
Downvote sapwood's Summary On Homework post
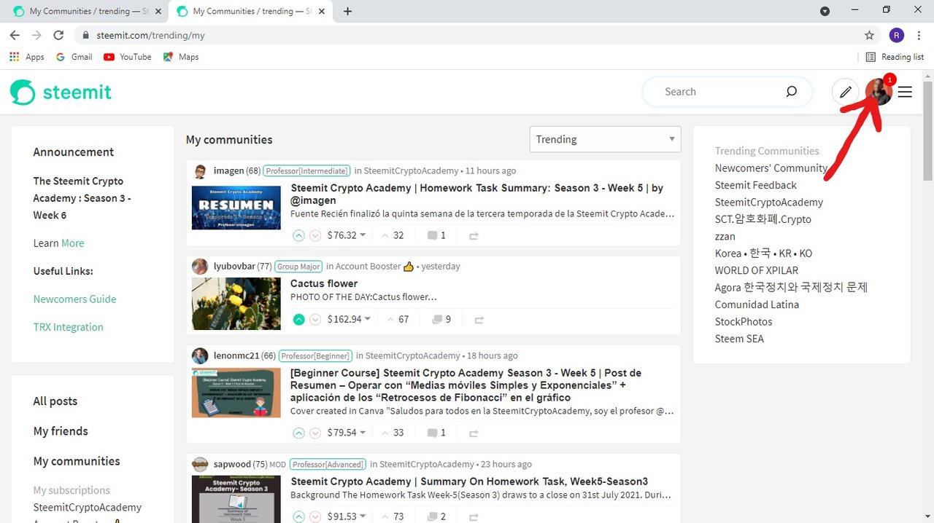315,516
